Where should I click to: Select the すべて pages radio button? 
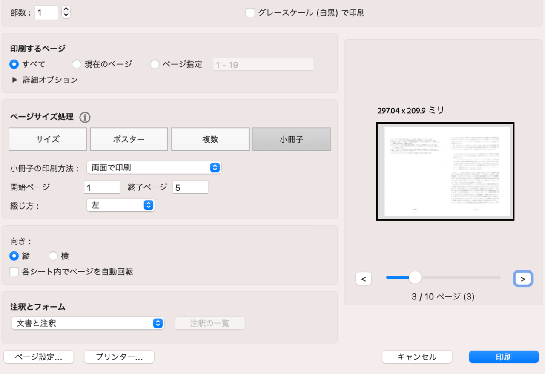pos(14,64)
